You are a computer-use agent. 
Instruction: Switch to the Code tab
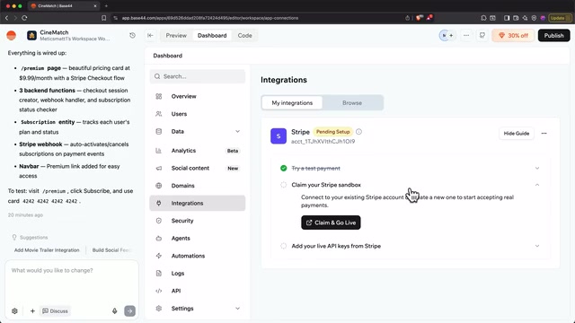click(x=244, y=36)
